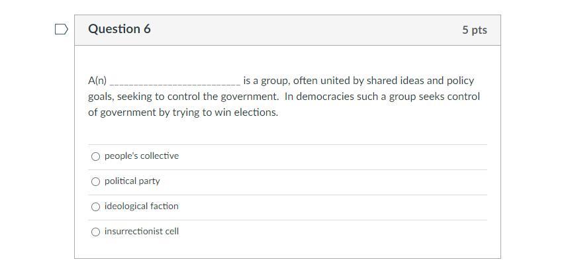Screen dimensions: 566x276
Task: Click the text "goals, seeking to control the government"
Action: tap(183, 97)
